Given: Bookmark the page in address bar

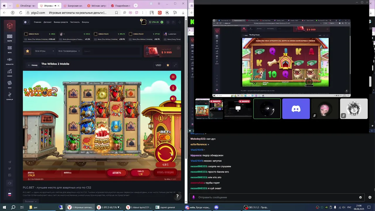Looking at the screenshot, I should pyautogui.click(x=117, y=13).
